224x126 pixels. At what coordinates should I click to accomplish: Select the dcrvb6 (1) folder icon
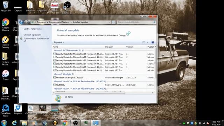30,7
